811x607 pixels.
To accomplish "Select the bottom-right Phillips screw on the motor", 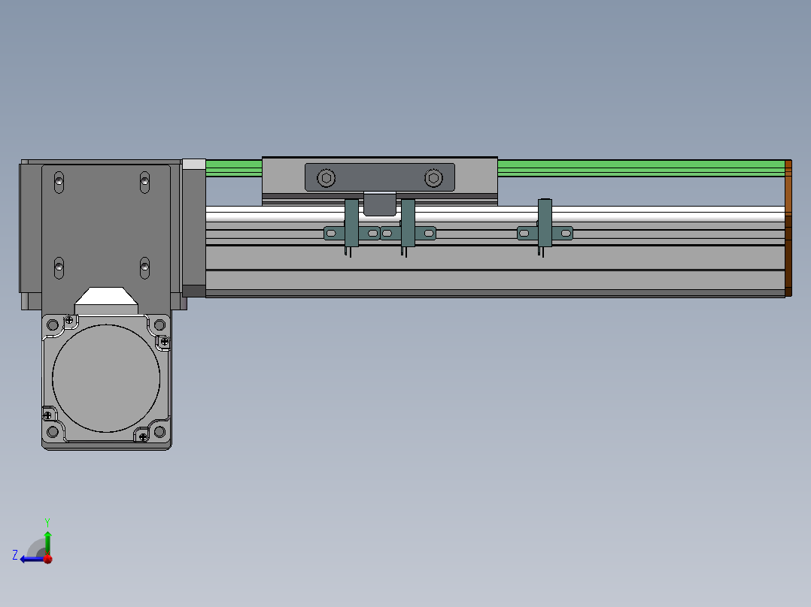I will coord(143,437).
